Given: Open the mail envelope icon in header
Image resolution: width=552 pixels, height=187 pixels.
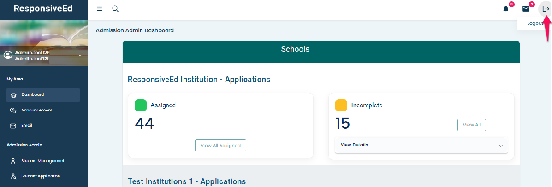Looking at the screenshot, I should click(x=525, y=9).
